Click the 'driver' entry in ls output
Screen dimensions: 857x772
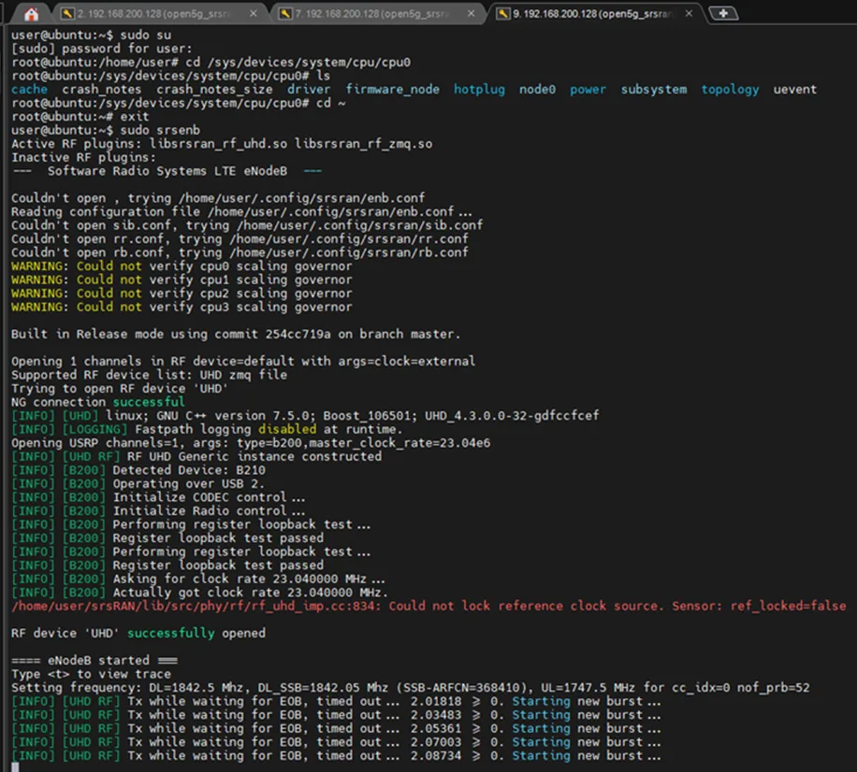(x=309, y=90)
